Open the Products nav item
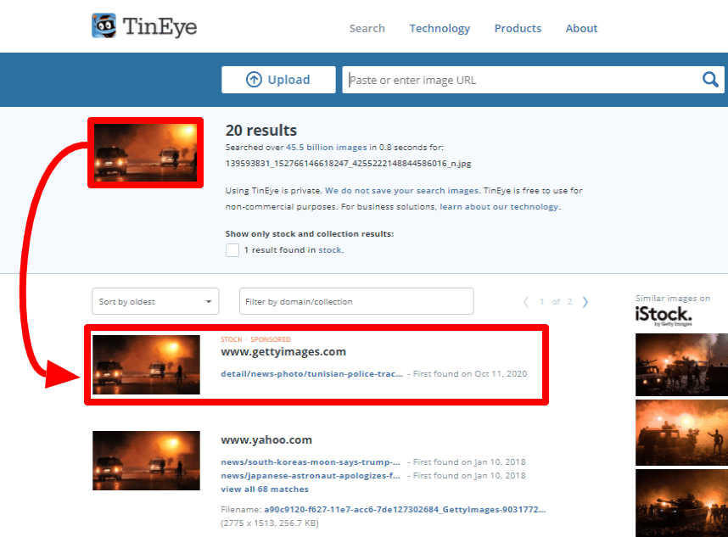The height and width of the screenshot is (537, 728). point(518,28)
